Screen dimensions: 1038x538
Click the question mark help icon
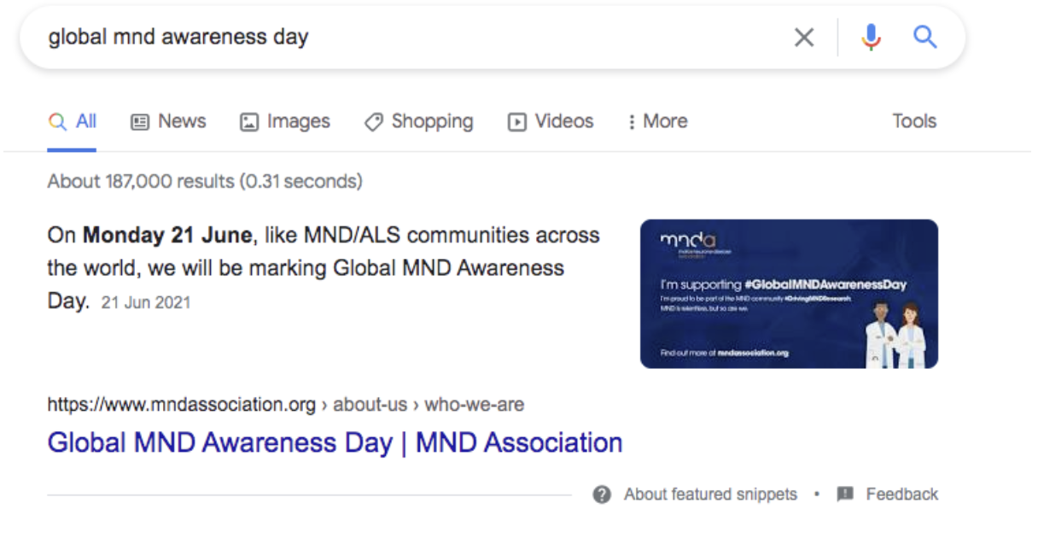point(602,494)
